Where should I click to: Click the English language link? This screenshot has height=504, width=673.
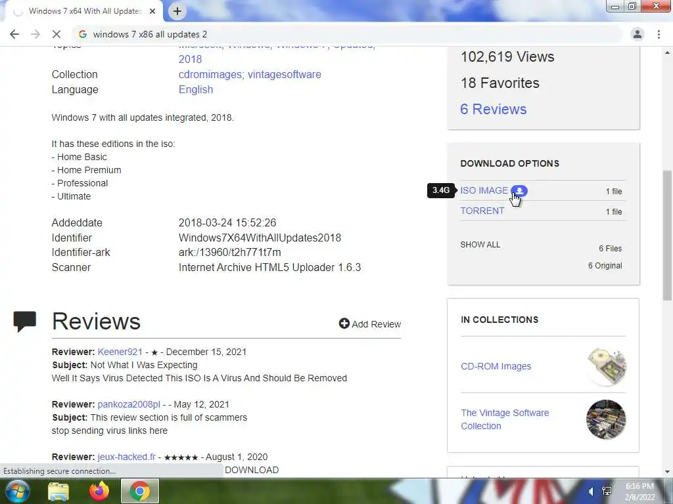(196, 89)
